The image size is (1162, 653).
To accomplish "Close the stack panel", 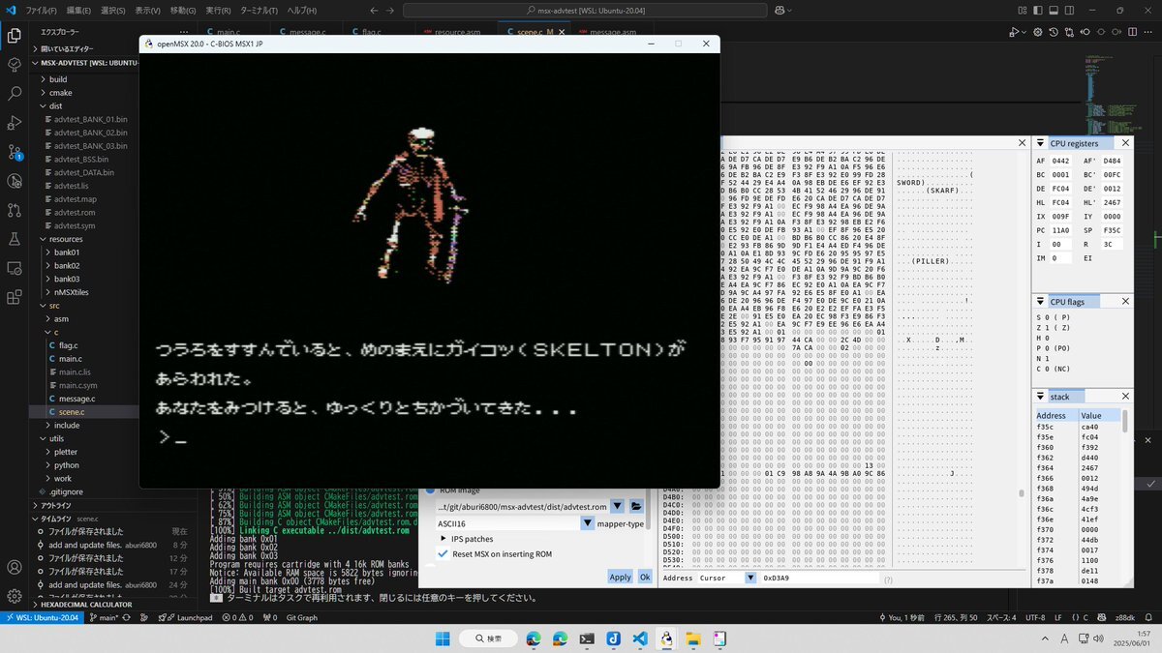I will tap(1125, 397).
